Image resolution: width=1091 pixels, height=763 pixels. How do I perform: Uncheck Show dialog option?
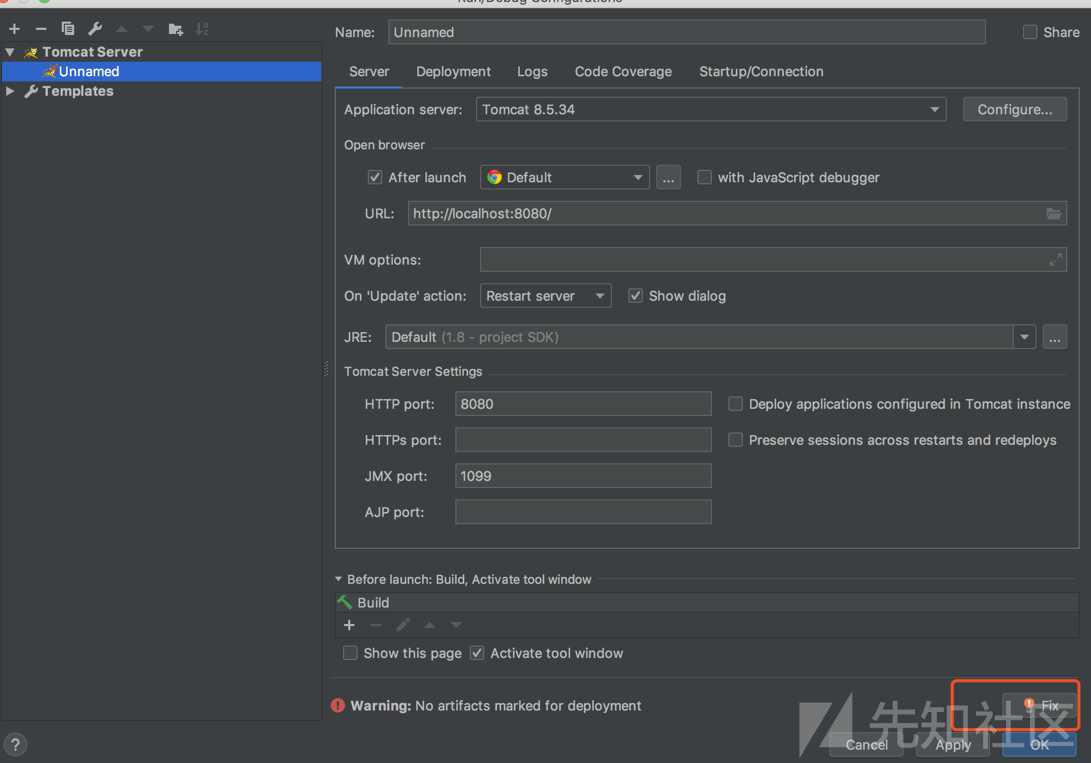(x=635, y=296)
